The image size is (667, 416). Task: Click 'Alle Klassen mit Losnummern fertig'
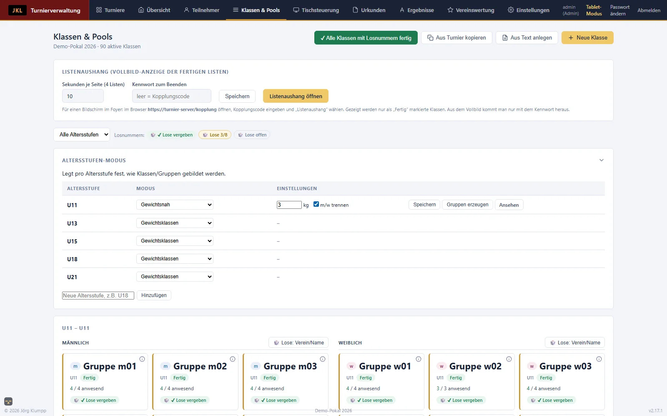(366, 38)
